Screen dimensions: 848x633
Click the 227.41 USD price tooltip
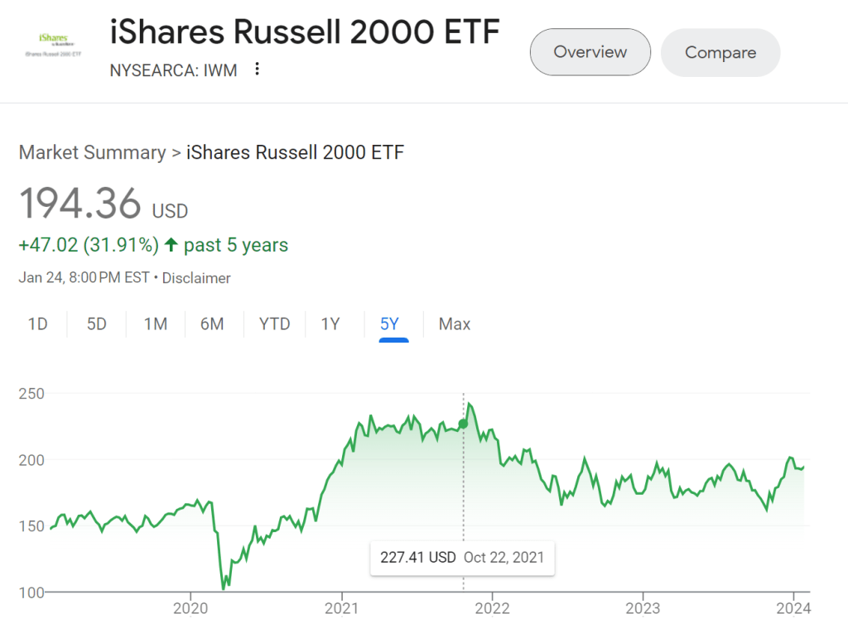tap(462, 557)
